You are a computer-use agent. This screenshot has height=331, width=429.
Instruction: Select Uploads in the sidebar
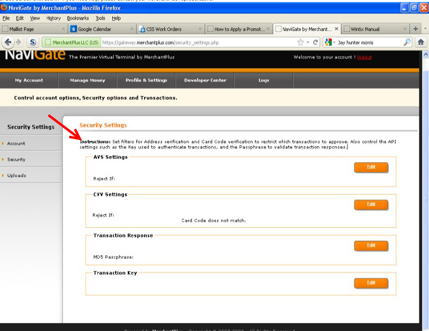pos(17,176)
